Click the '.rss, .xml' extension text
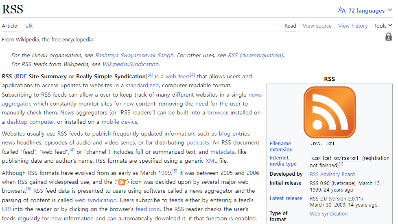The image size is (398, 224). pos(322,144)
